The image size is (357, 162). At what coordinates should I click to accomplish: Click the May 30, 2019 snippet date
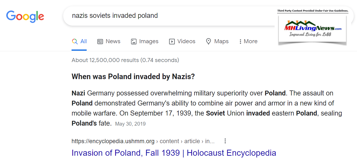pos(130,124)
